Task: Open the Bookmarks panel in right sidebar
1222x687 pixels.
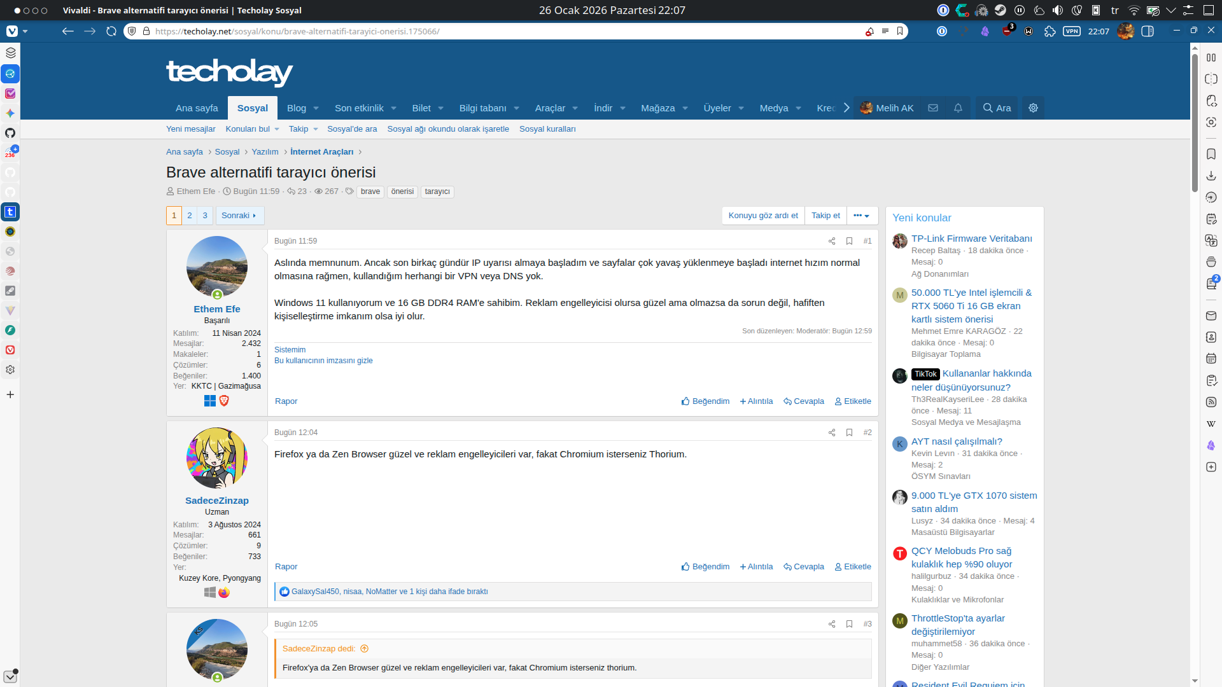Action: pyautogui.click(x=1211, y=154)
